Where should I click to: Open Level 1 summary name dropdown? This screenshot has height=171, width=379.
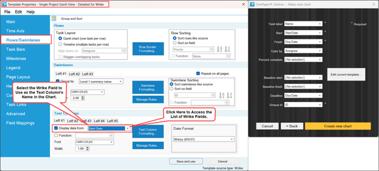point(101,81)
